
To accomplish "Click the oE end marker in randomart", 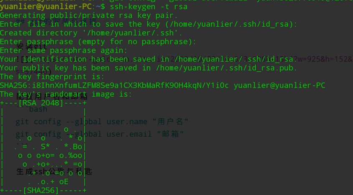I will coord(64,182).
